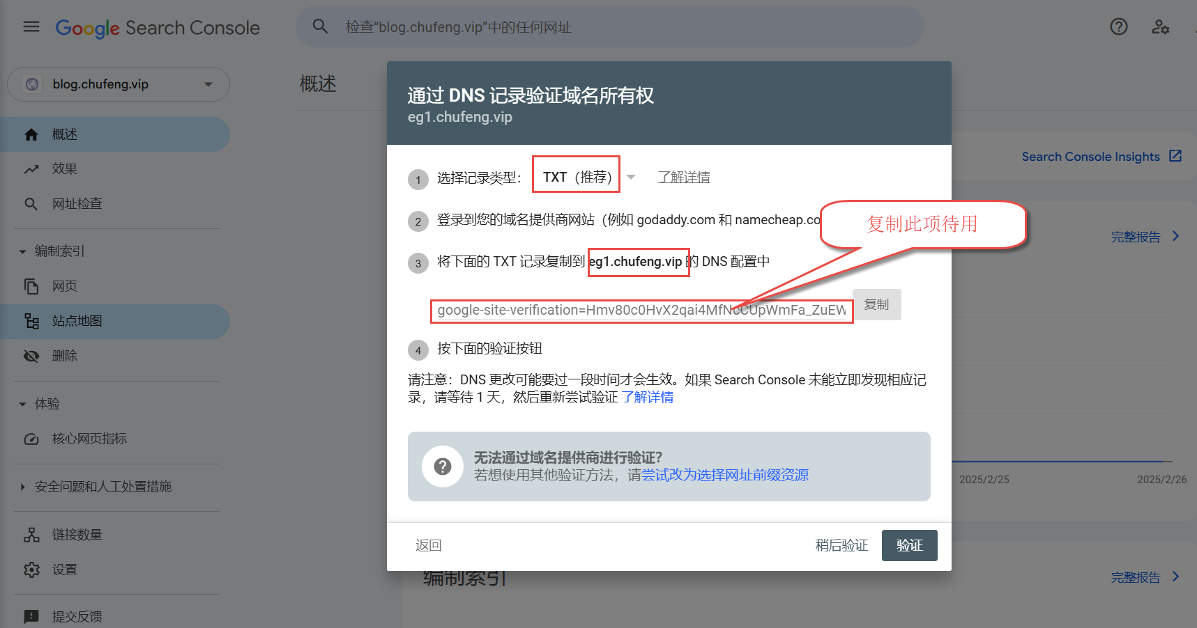Click the magnifier icon beside 网址检查

click(x=31, y=204)
